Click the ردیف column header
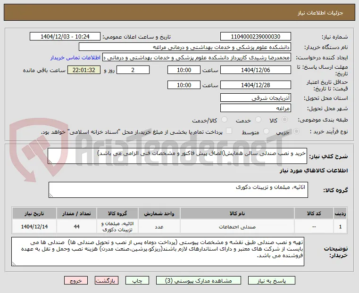This screenshot has width=359, height=293. pyautogui.click(x=341, y=213)
